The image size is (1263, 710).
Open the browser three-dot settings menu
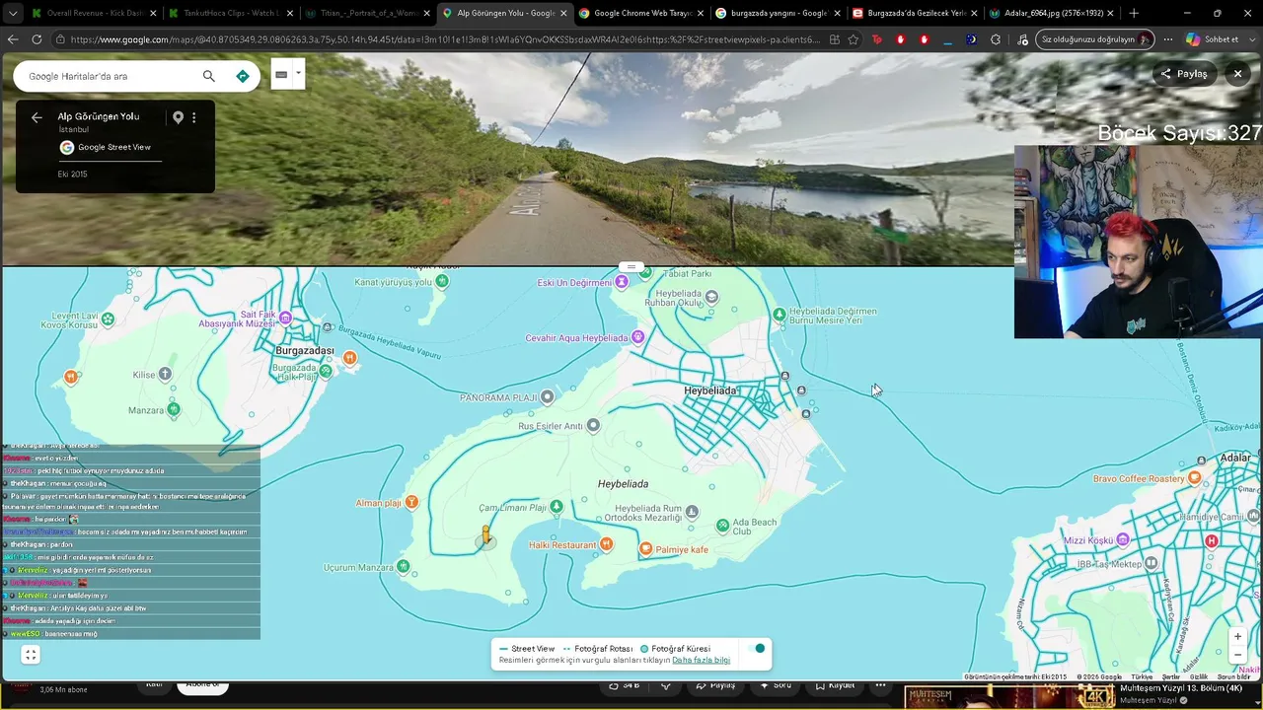[1168, 39]
